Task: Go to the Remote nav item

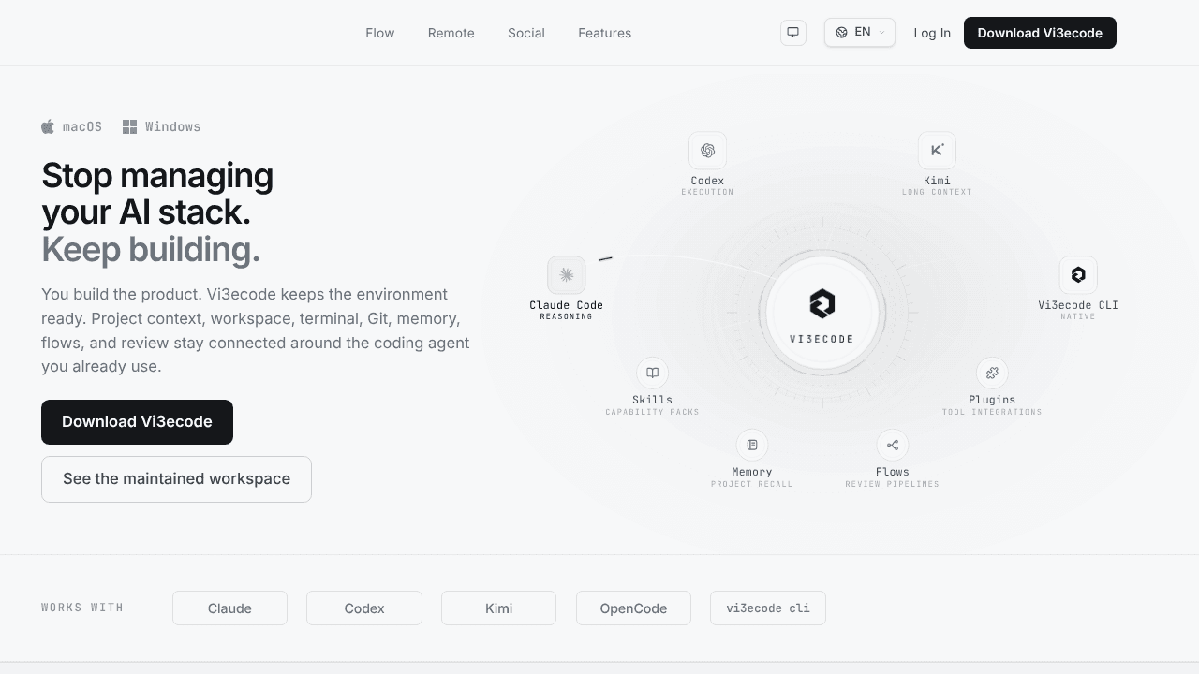Action: (x=451, y=33)
